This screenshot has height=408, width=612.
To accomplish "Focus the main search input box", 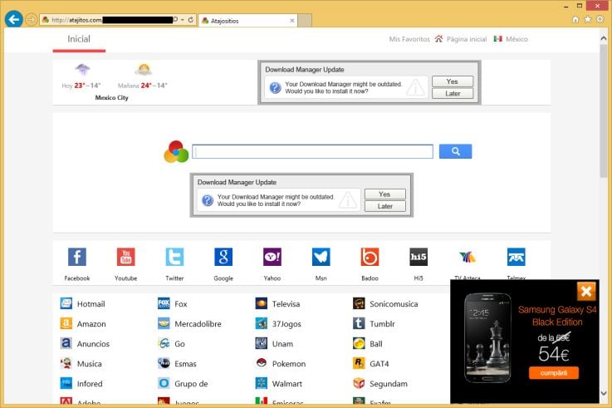I will (312, 151).
